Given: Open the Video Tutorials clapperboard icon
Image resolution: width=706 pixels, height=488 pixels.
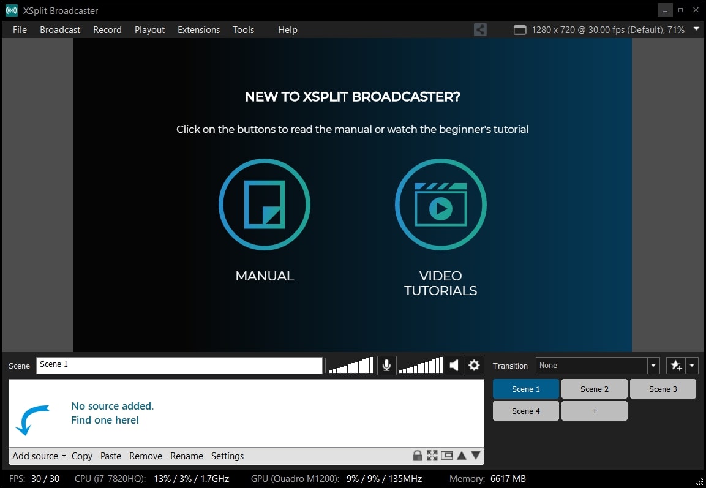Looking at the screenshot, I should [440, 204].
